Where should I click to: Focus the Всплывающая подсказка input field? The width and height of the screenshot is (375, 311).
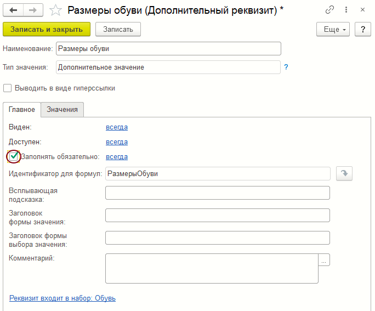(x=217, y=193)
